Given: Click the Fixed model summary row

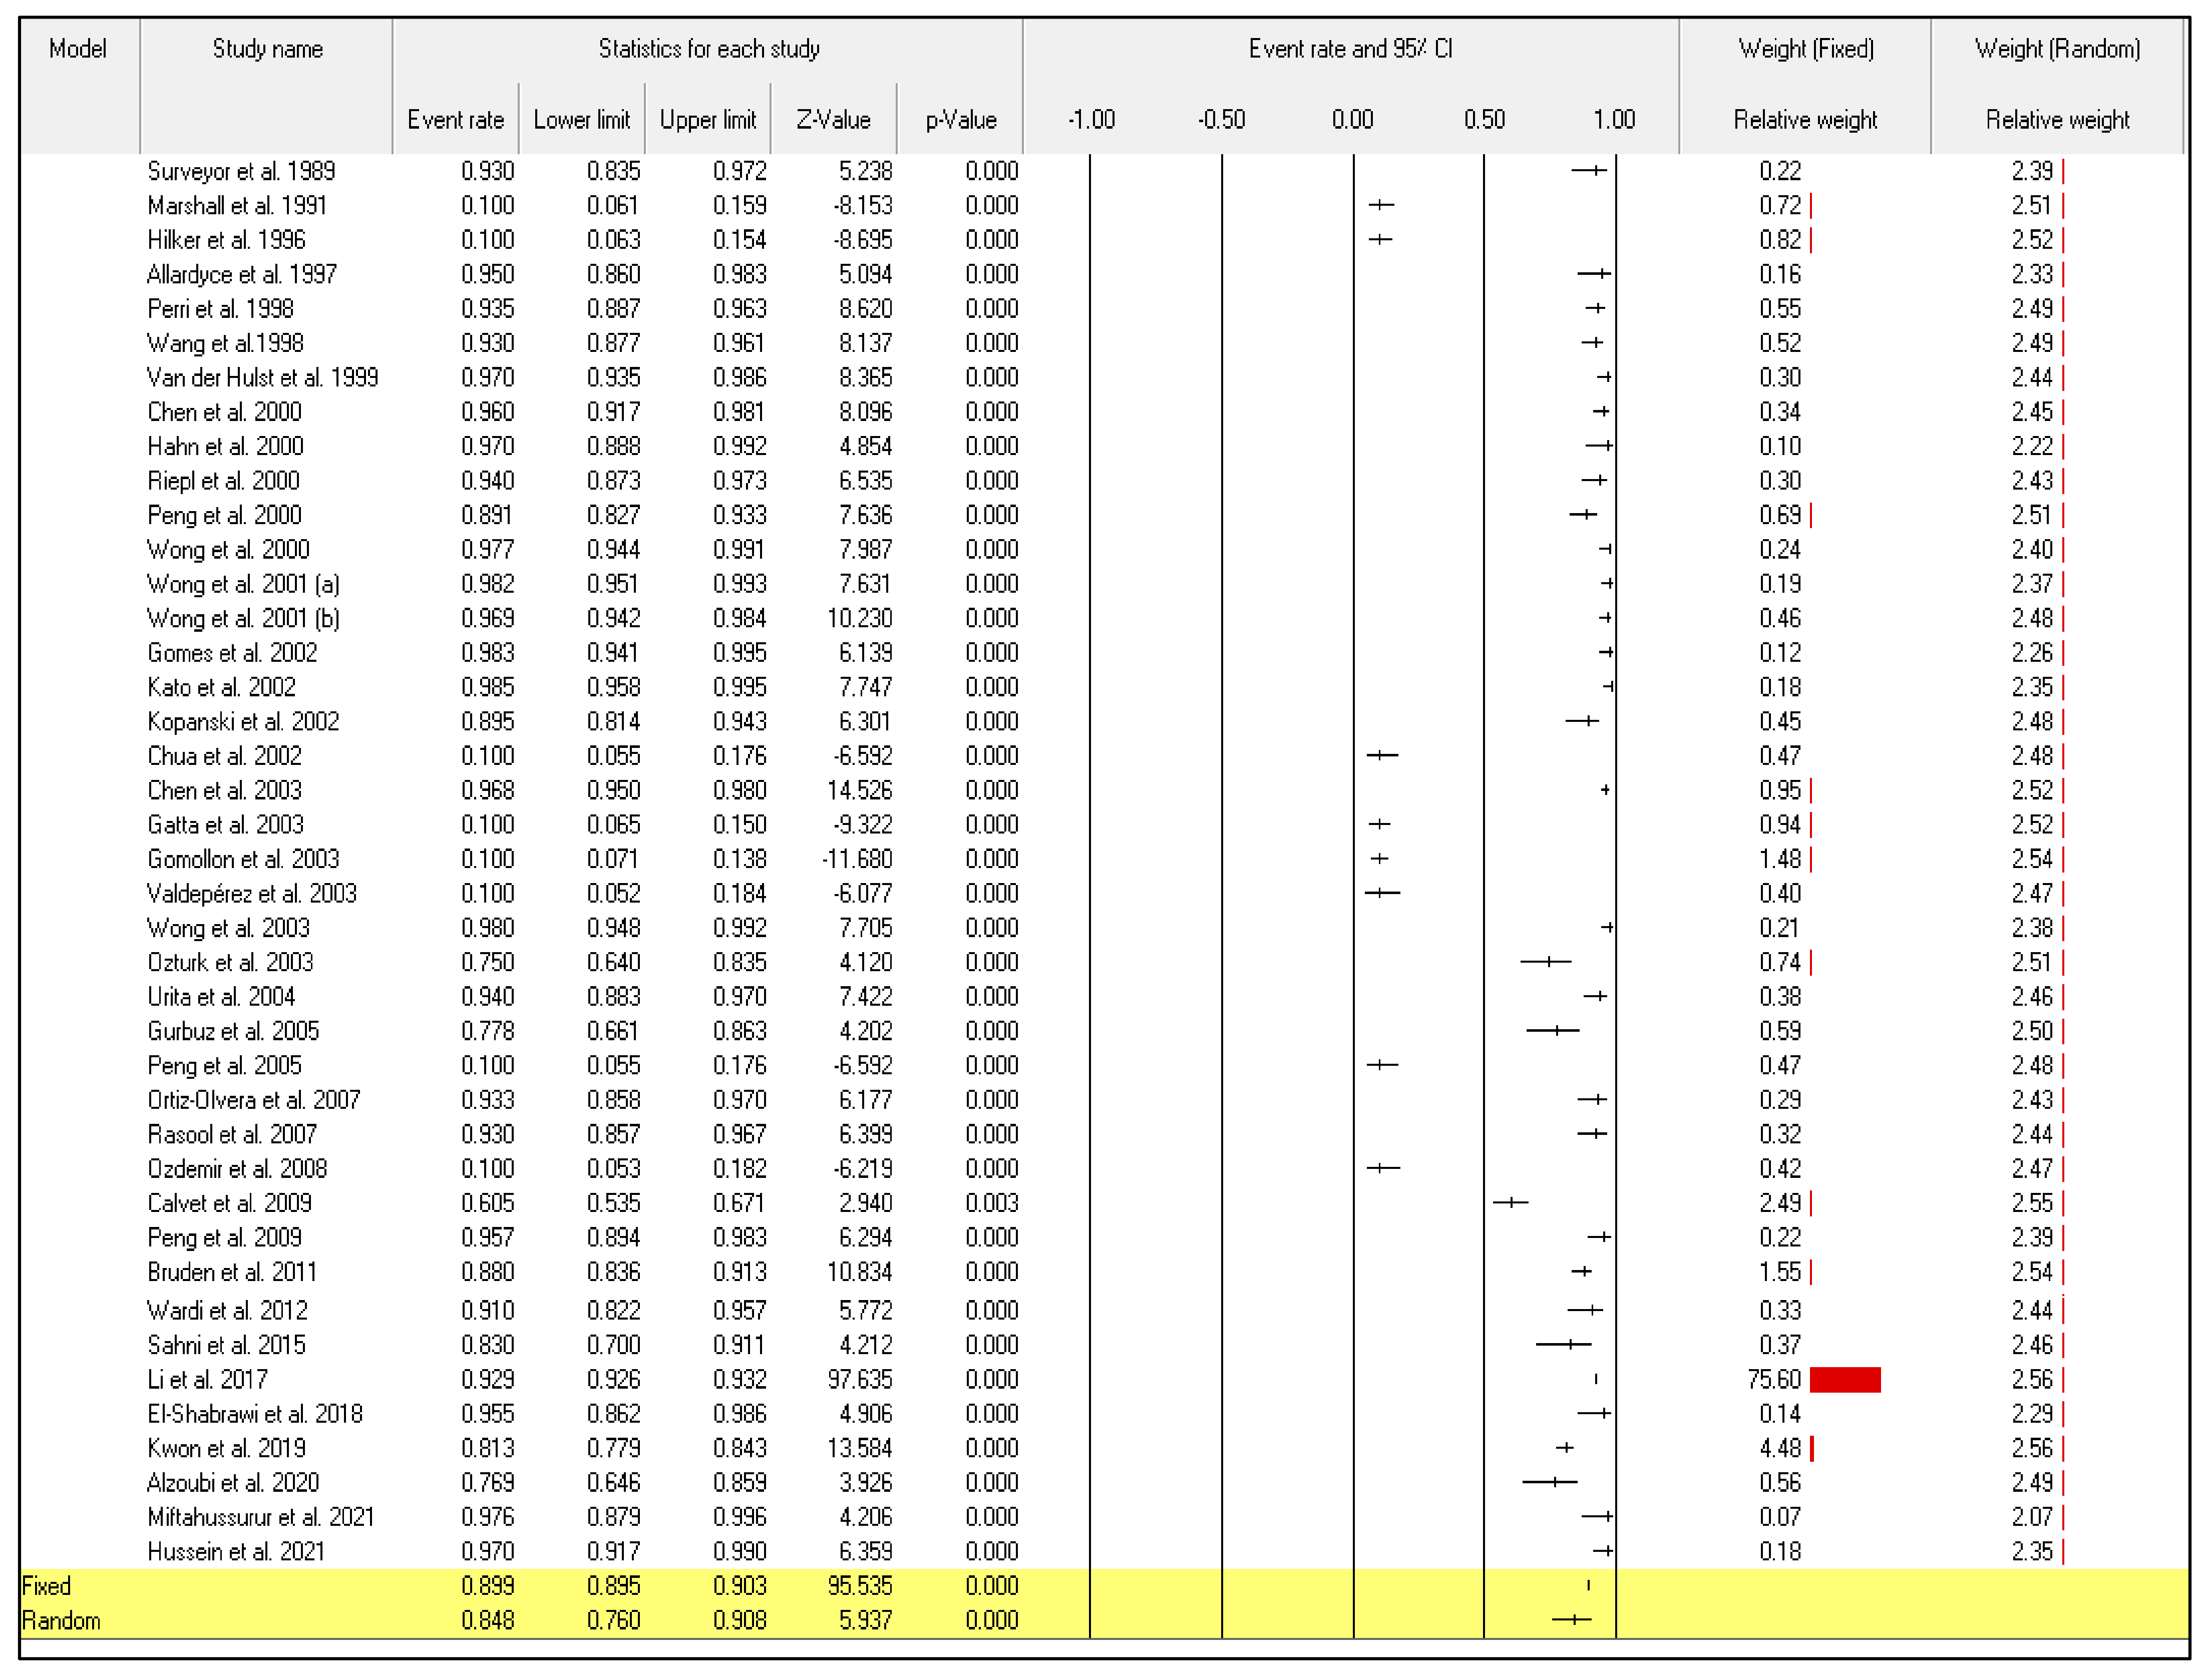Looking at the screenshot, I should coord(46,1586).
